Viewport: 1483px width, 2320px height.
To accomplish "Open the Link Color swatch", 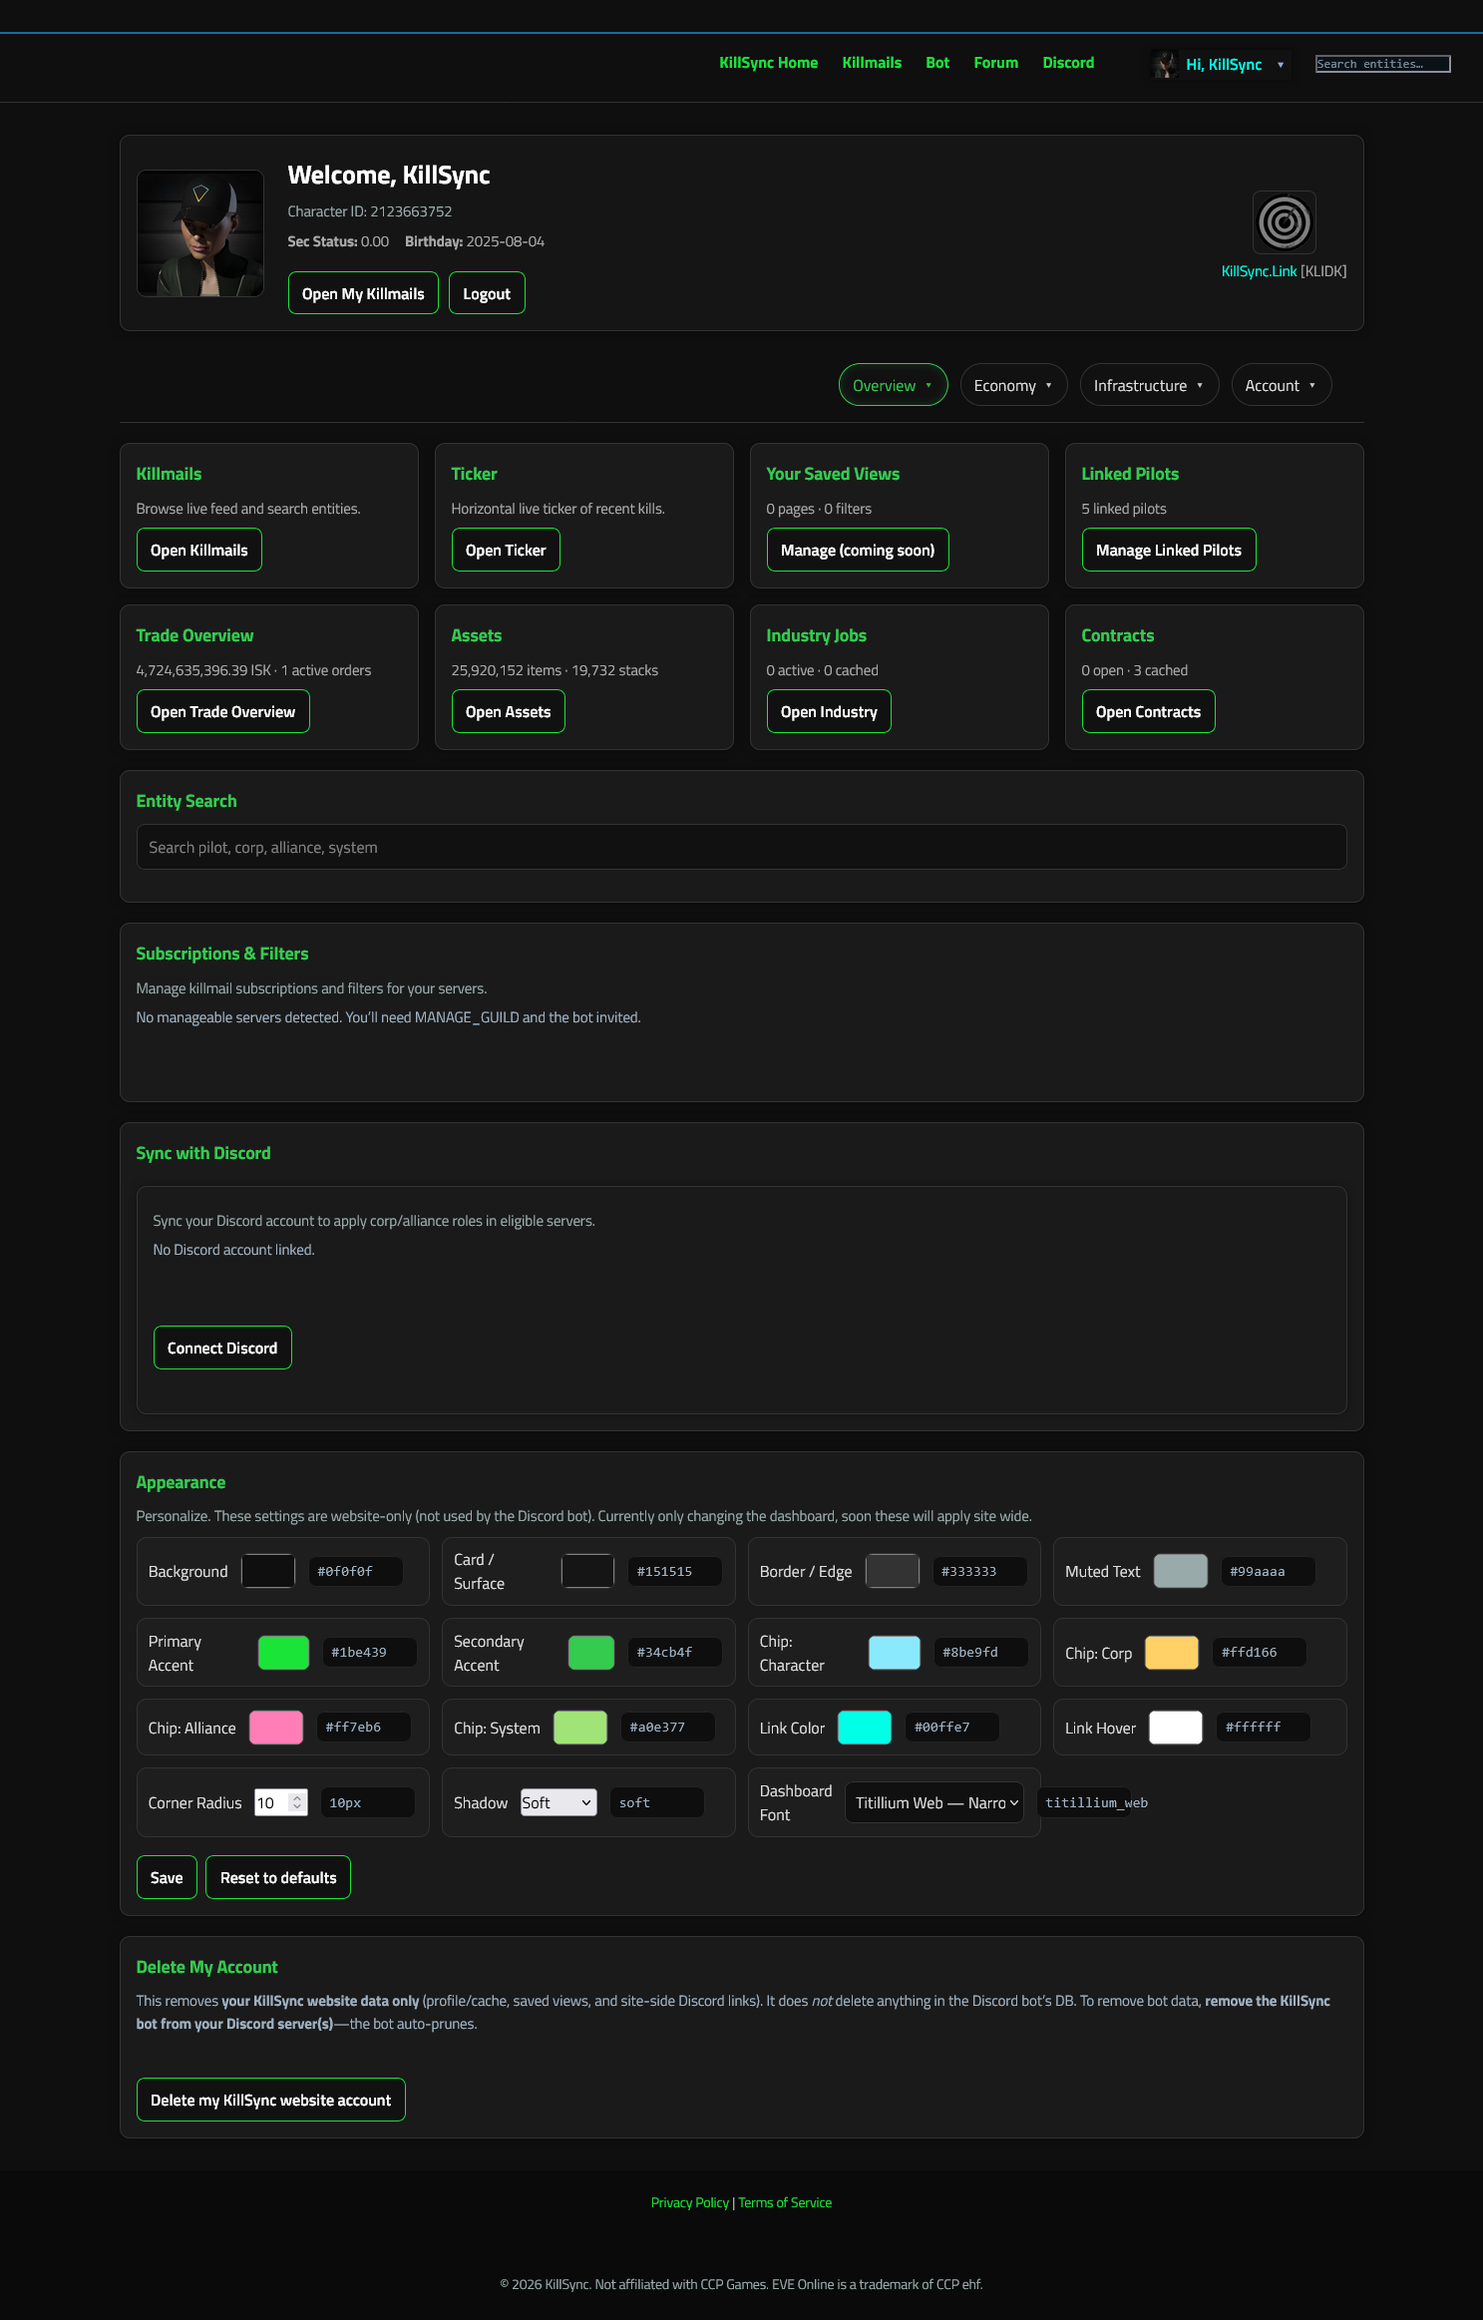I will click(x=865, y=1727).
